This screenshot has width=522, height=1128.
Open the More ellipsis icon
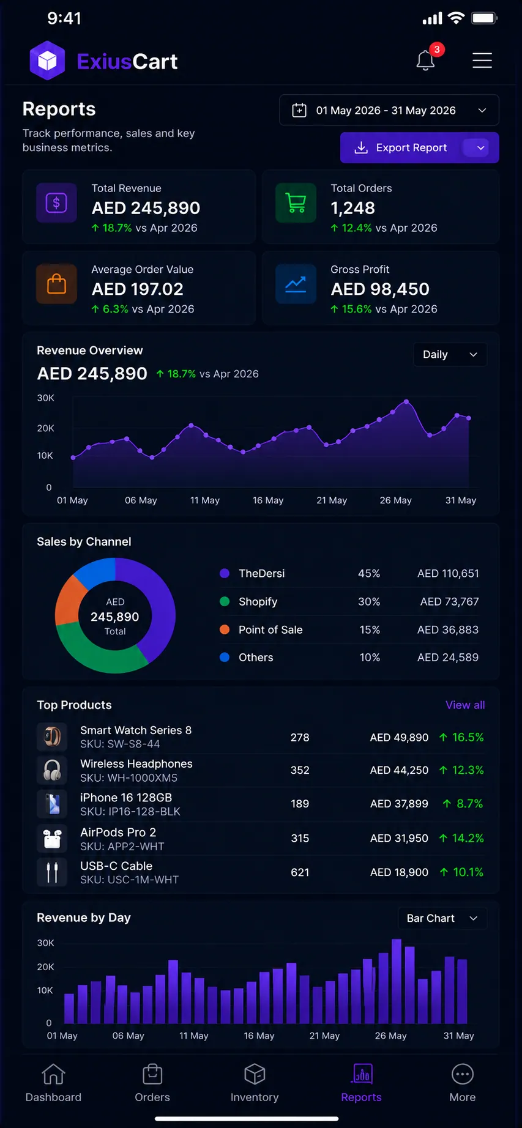(463, 1074)
